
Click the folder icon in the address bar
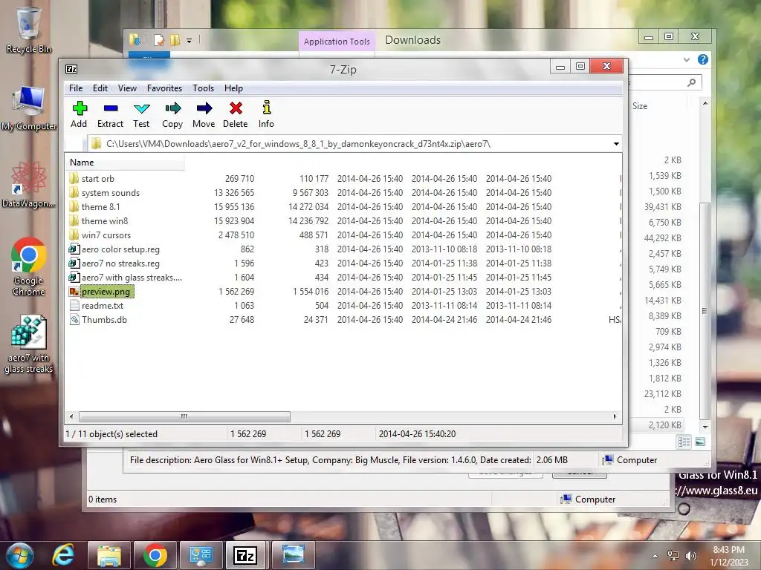tap(96, 143)
